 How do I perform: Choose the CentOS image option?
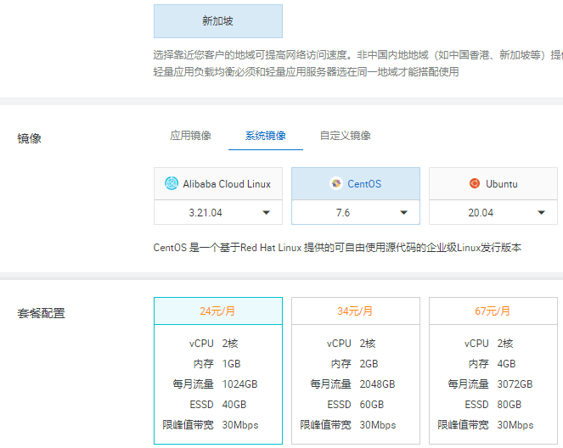(x=356, y=183)
